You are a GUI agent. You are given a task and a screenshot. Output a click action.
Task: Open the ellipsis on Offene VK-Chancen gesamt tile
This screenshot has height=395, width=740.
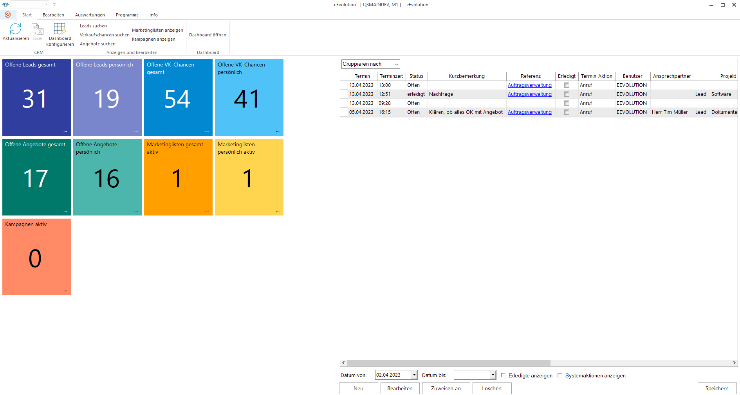[207, 131]
